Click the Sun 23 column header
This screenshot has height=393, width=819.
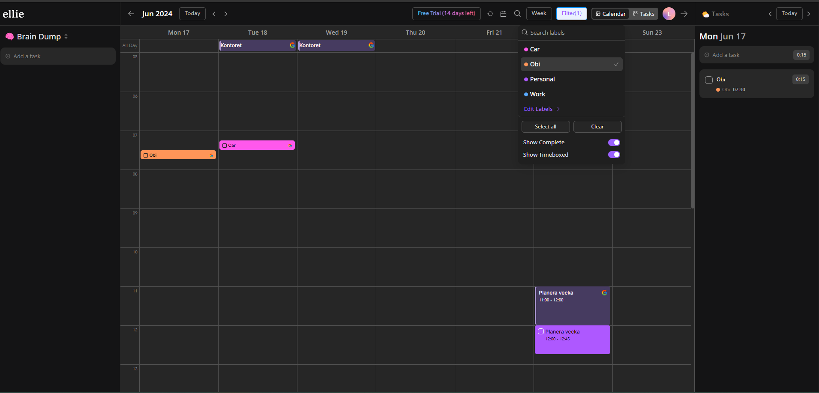[x=652, y=33]
